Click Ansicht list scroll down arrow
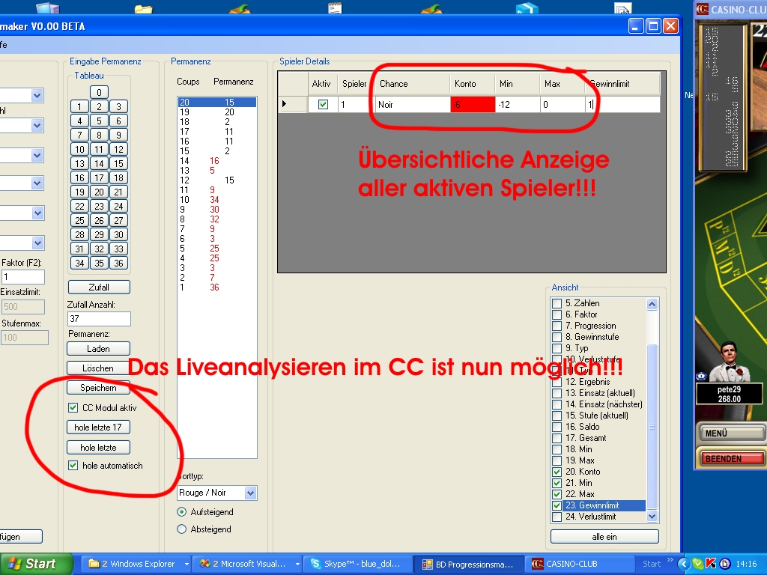767x575 pixels. click(x=652, y=517)
